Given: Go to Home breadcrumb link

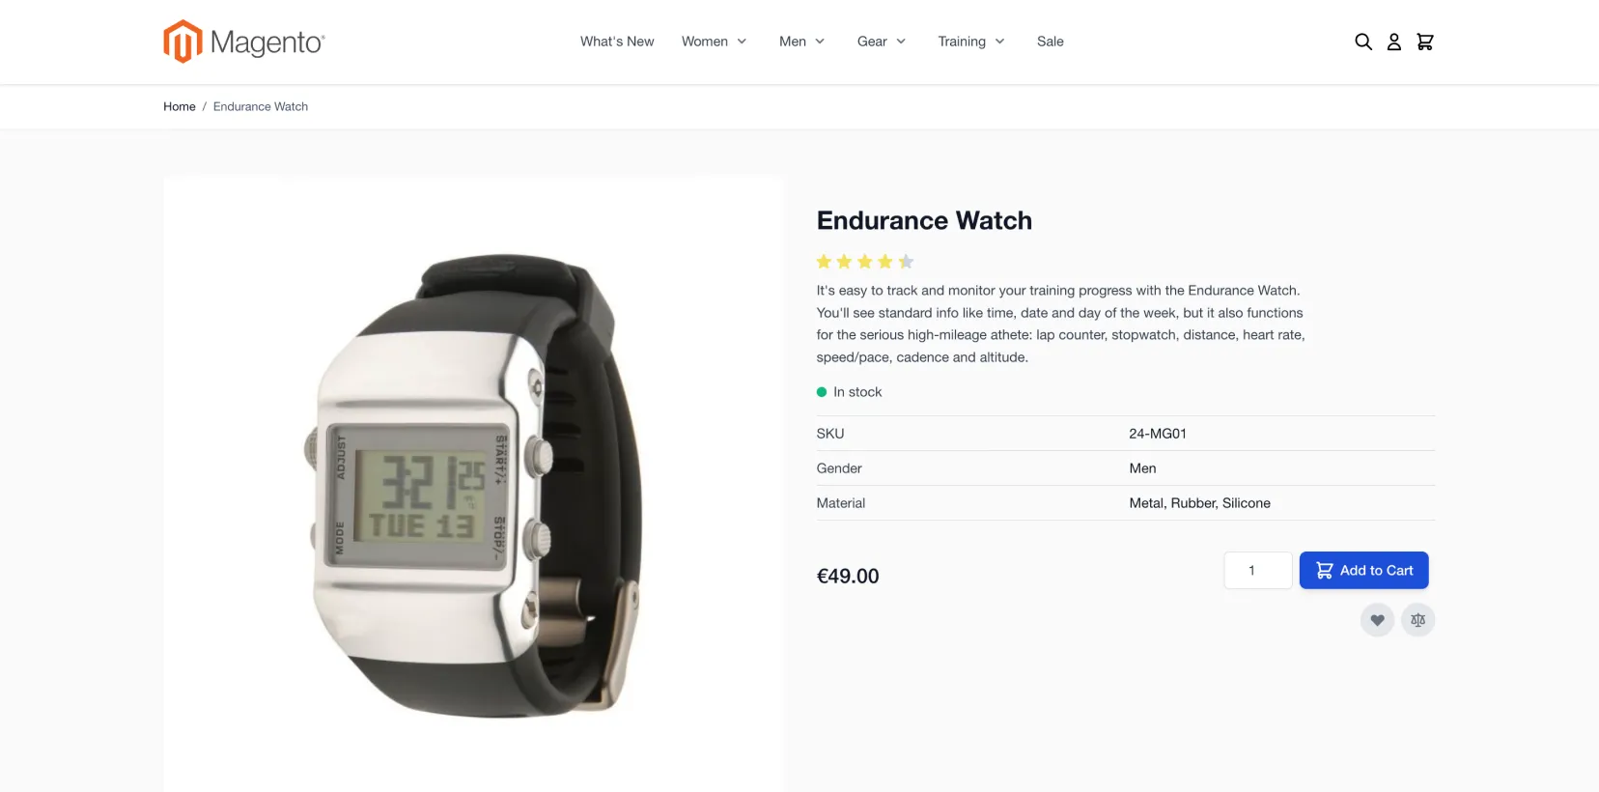Looking at the screenshot, I should pyautogui.click(x=180, y=106).
